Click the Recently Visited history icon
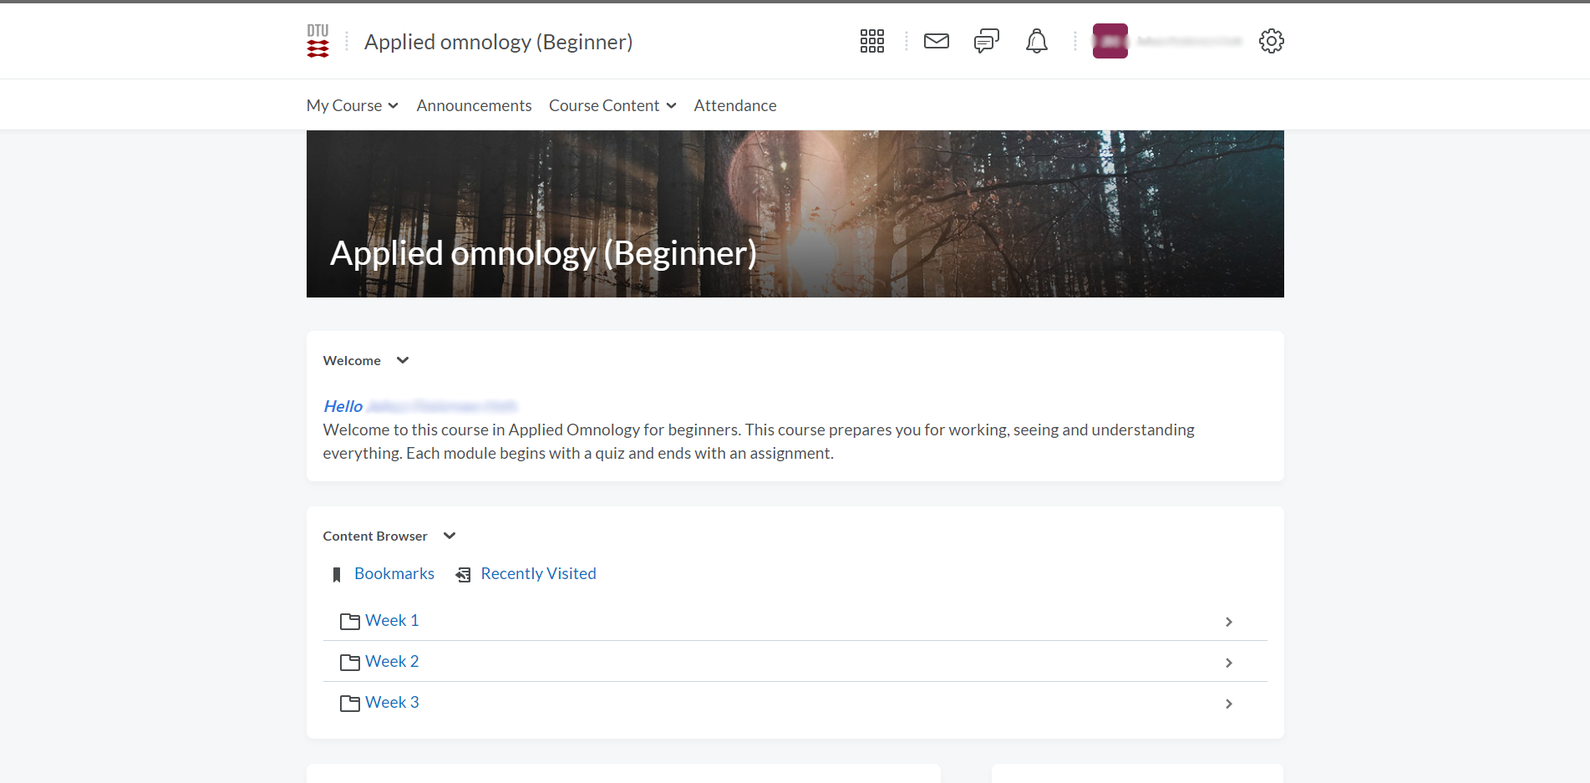 (463, 575)
